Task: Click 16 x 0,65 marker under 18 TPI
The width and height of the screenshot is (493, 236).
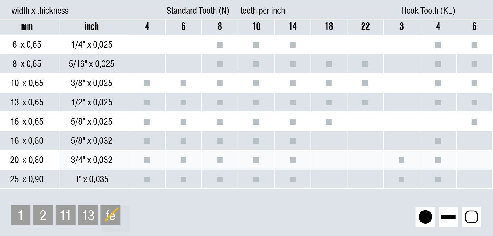Action: (329, 122)
